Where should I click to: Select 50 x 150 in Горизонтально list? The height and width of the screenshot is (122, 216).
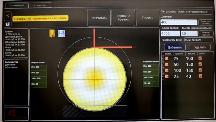151,73
